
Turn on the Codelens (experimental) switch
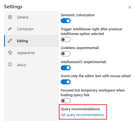pyautogui.click(x=66, y=54)
